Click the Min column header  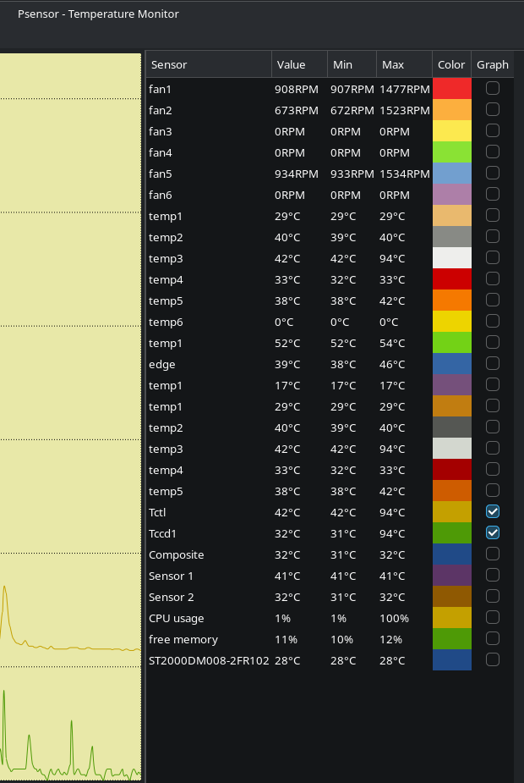pos(352,64)
